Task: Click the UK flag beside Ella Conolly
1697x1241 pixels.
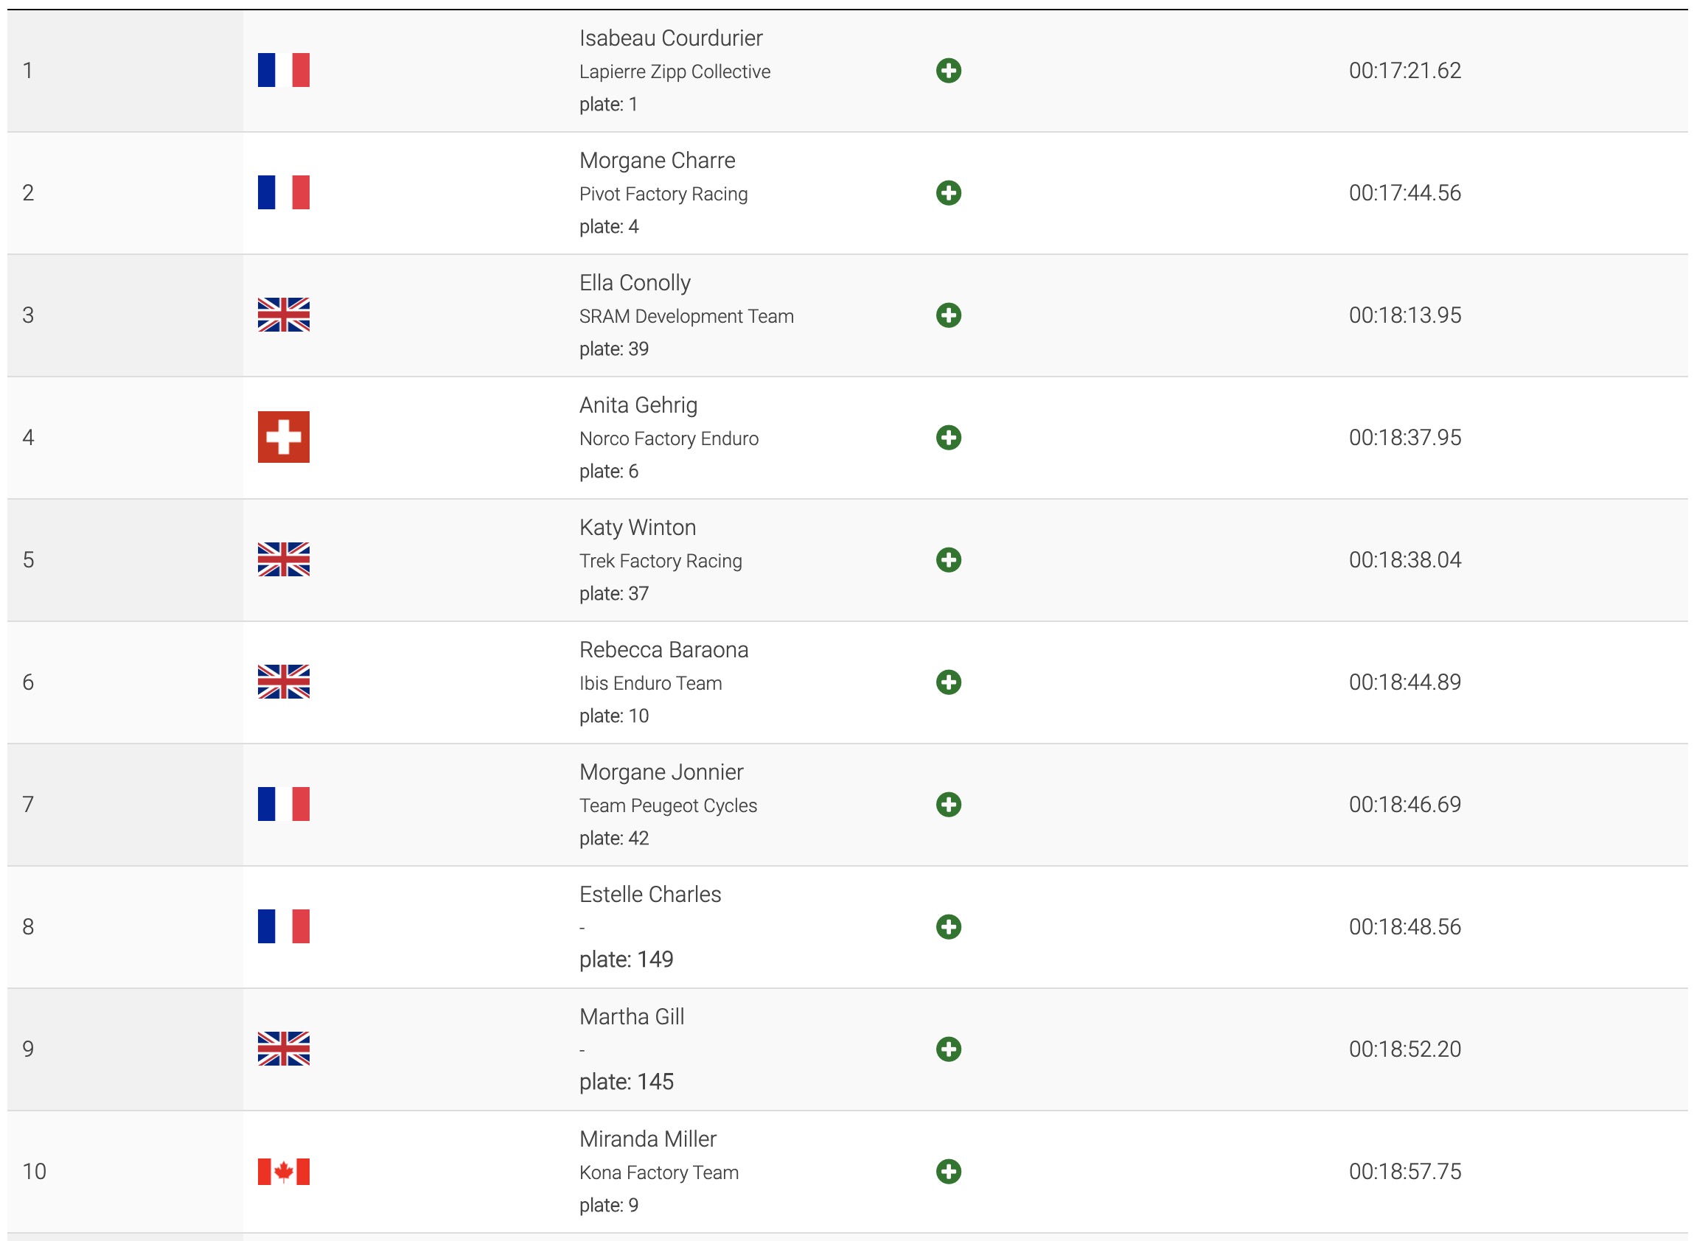Action: (x=283, y=315)
